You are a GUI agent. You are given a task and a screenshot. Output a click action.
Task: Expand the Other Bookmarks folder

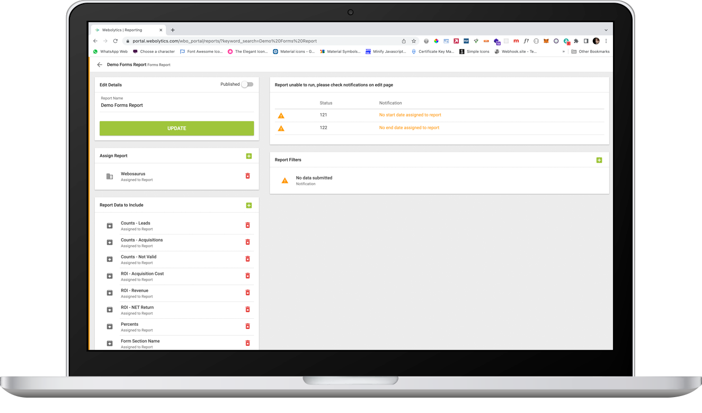590,51
